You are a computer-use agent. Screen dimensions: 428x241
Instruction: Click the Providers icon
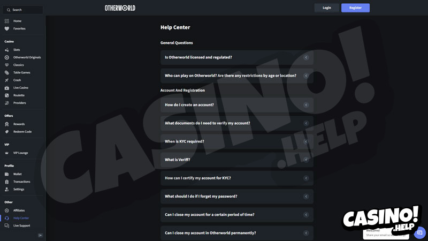[x=7, y=103]
